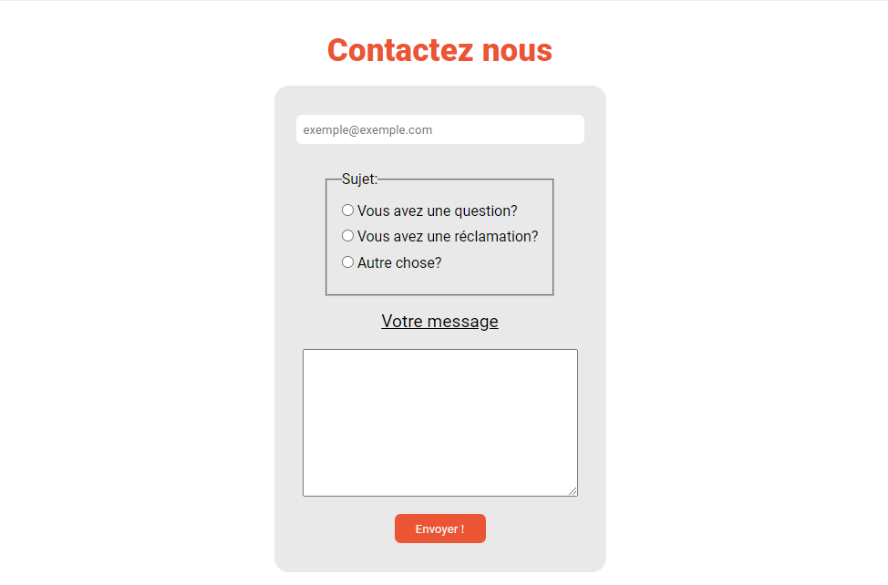Click the "Vous avez une réclamation?" label text
This screenshot has height=585, width=888.
pyautogui.click(x=447, y=236)
